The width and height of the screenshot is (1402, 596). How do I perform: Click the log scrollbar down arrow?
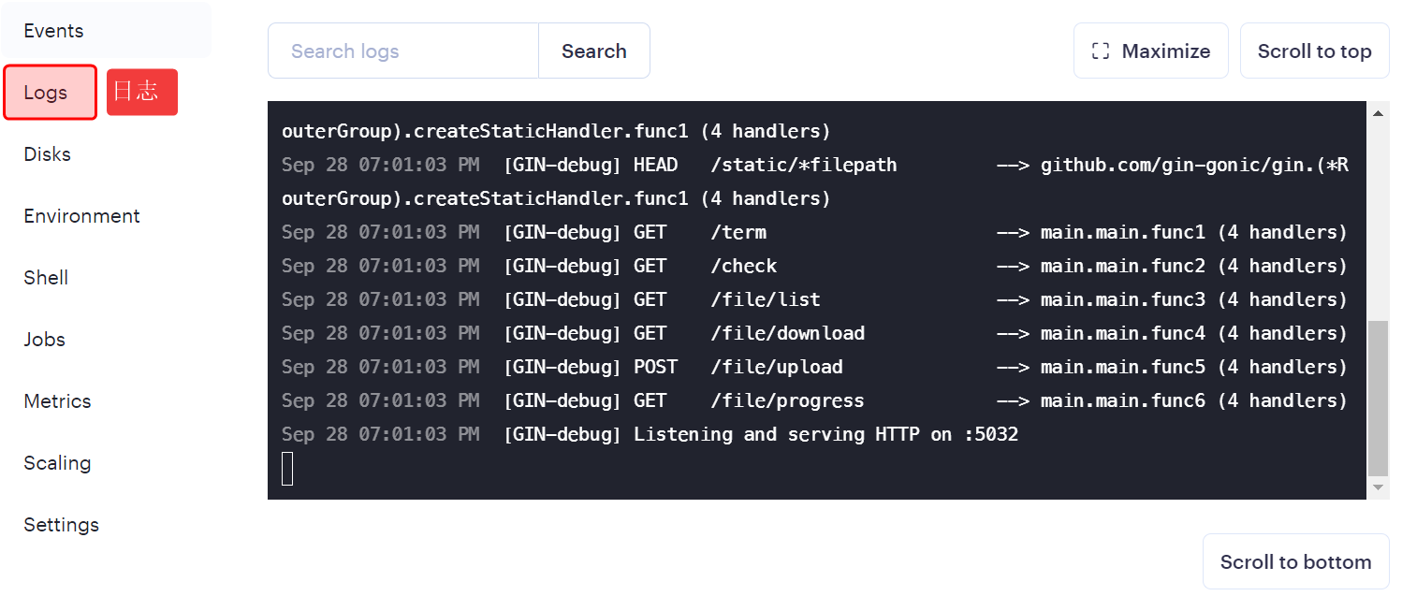tap(1378, 487)
